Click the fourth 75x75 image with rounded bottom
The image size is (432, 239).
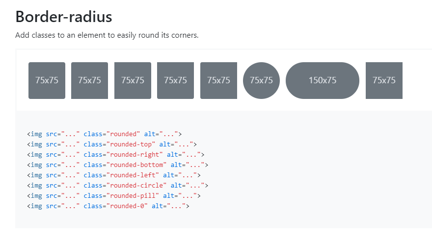(x=175, y=80)
